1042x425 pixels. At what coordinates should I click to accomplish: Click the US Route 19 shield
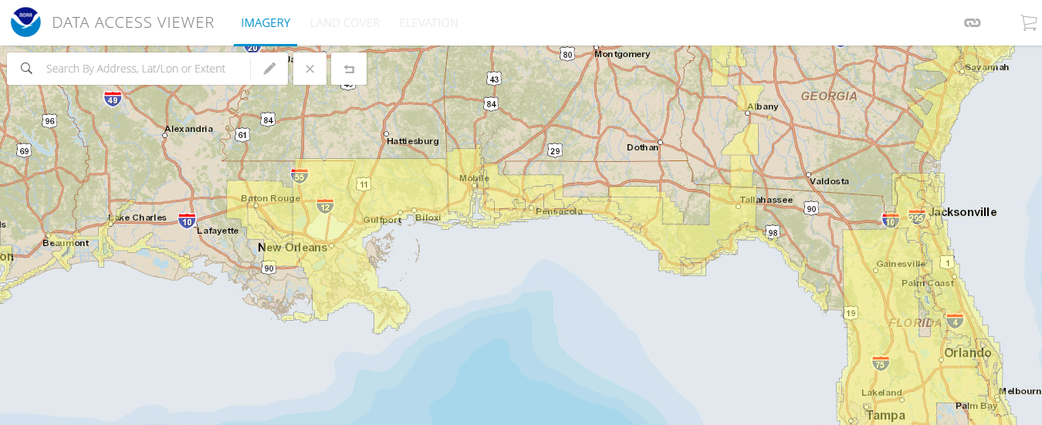851,312
